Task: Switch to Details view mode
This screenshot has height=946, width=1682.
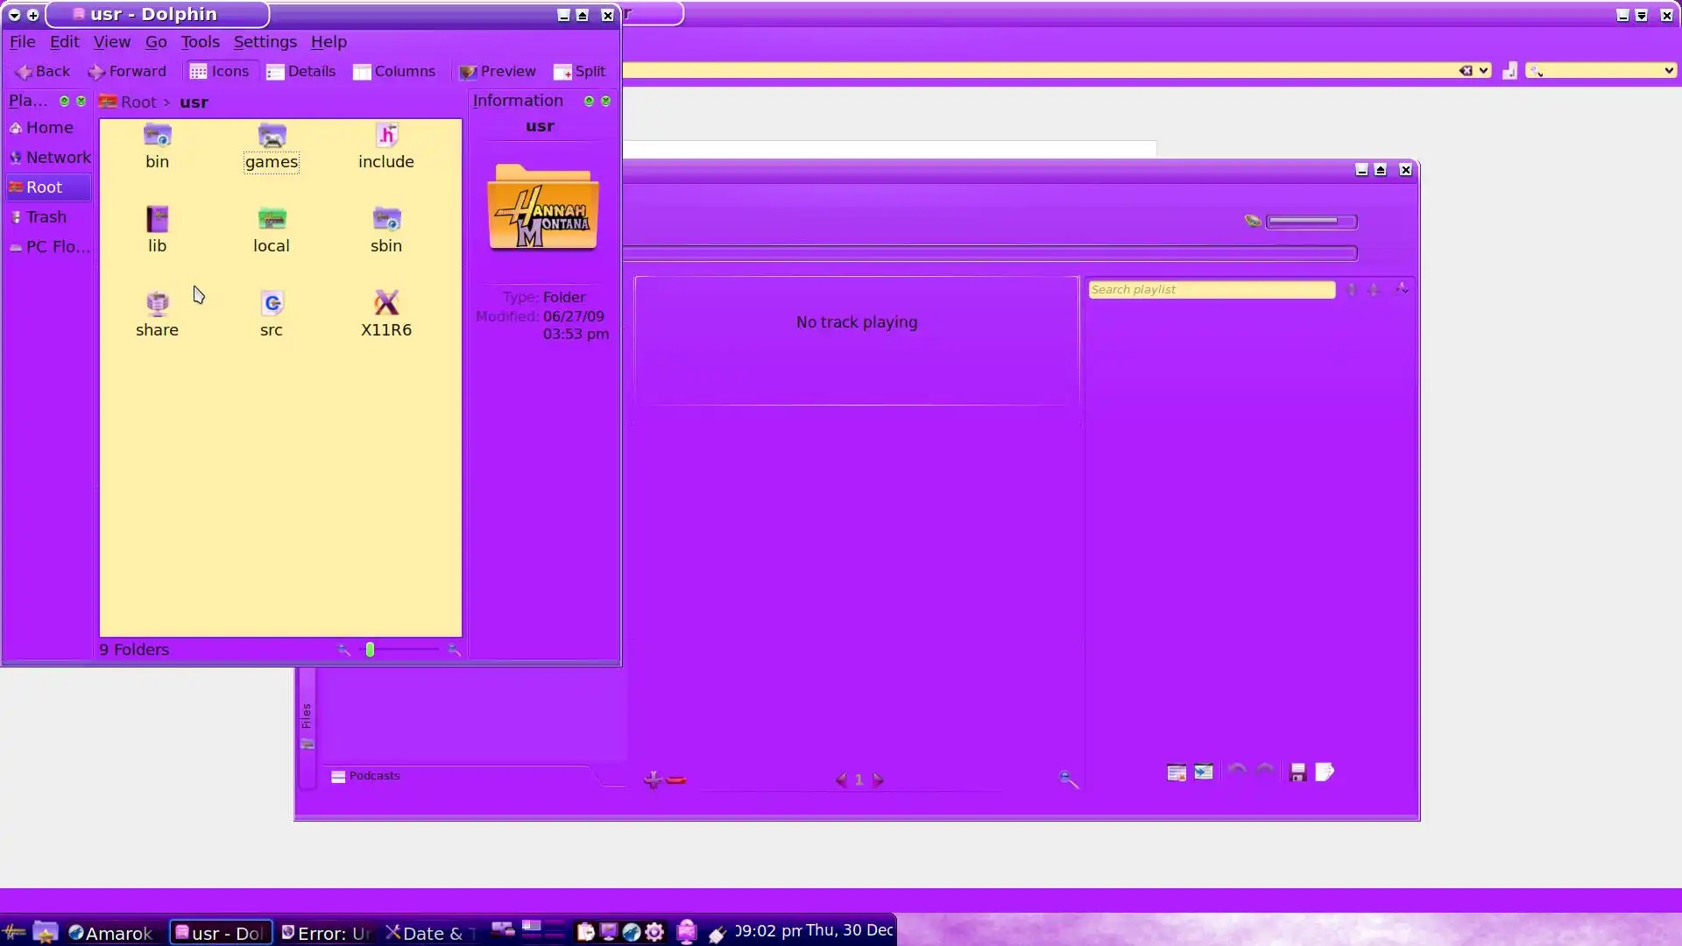Action: (300, 72)
